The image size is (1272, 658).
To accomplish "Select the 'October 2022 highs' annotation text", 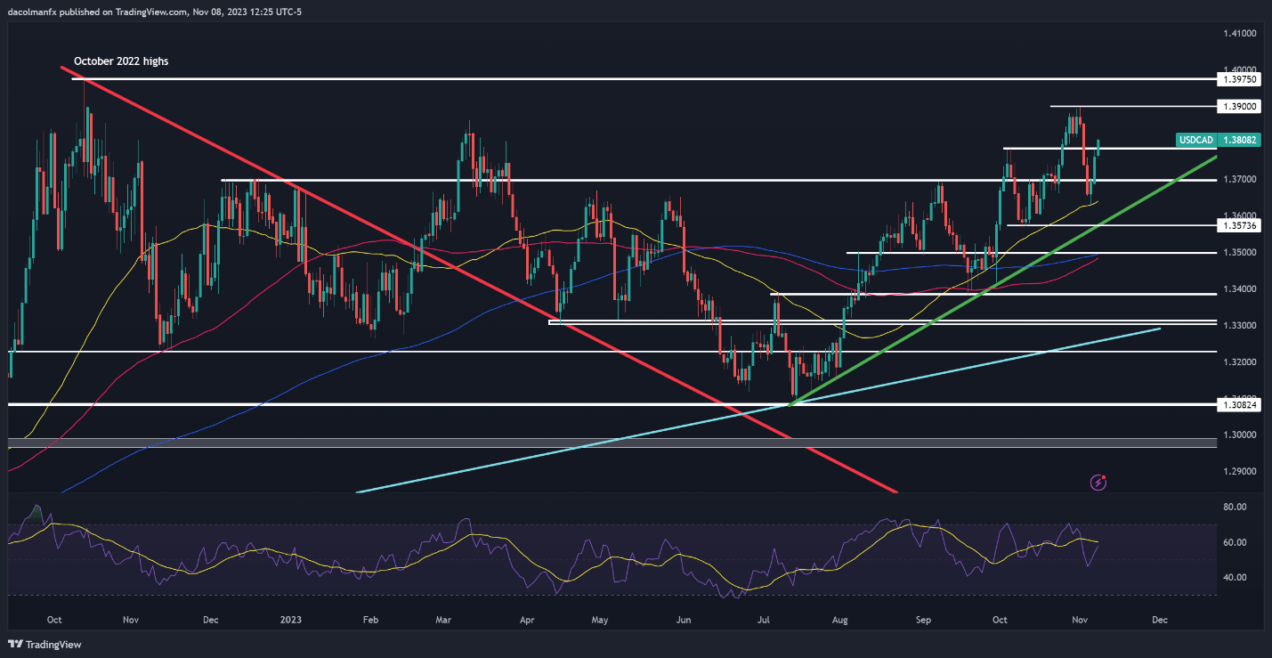I will [121, 61].
